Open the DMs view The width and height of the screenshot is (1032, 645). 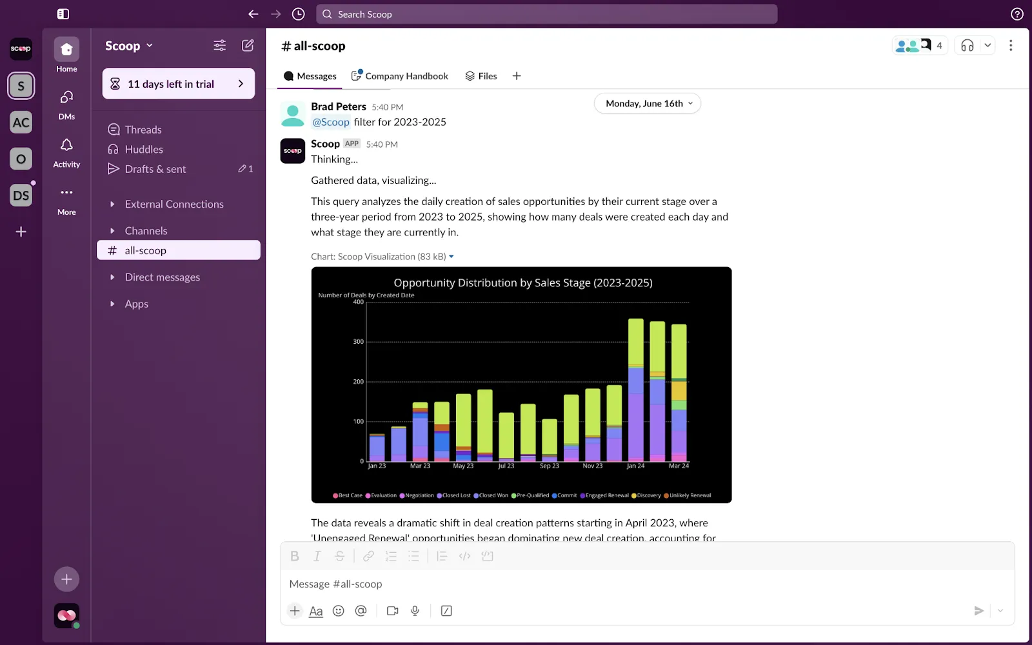coord(66,104)
